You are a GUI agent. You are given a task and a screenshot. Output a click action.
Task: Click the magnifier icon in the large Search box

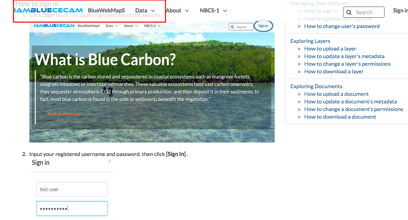click(349, 12)
